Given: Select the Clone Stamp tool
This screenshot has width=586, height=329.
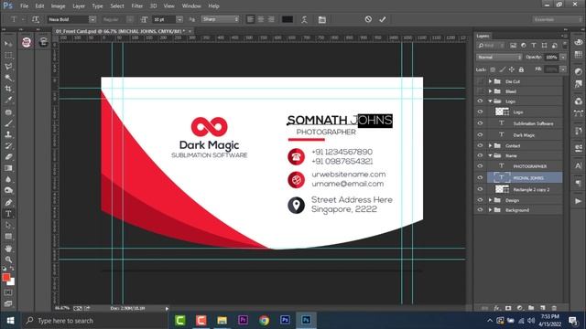Looking at the screenshot, I should click(8, 134).
